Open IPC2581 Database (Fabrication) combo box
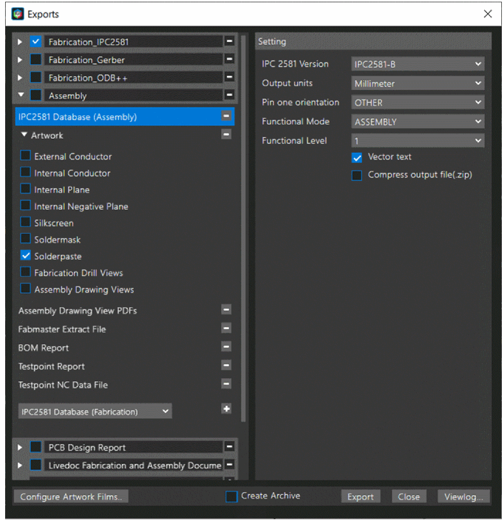Screen dimensions: 503x520 pos(95,411)
